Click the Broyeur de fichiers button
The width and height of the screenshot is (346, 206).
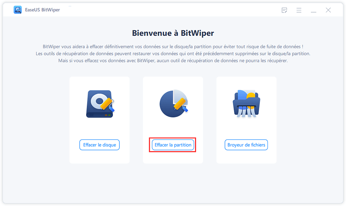pos(246,145)
